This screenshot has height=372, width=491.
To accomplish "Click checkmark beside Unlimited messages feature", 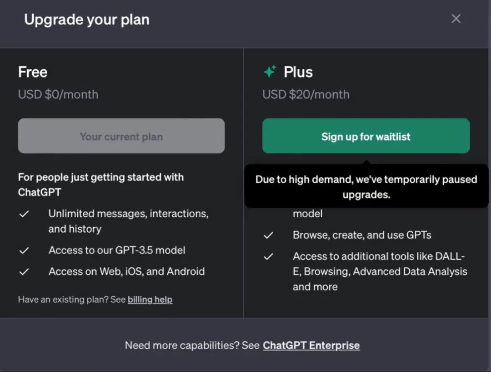I will tap(24, 214).
